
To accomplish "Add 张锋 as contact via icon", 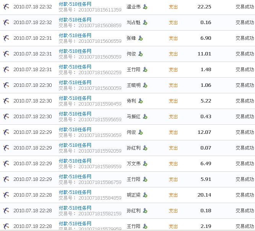I will coord(140,38).
